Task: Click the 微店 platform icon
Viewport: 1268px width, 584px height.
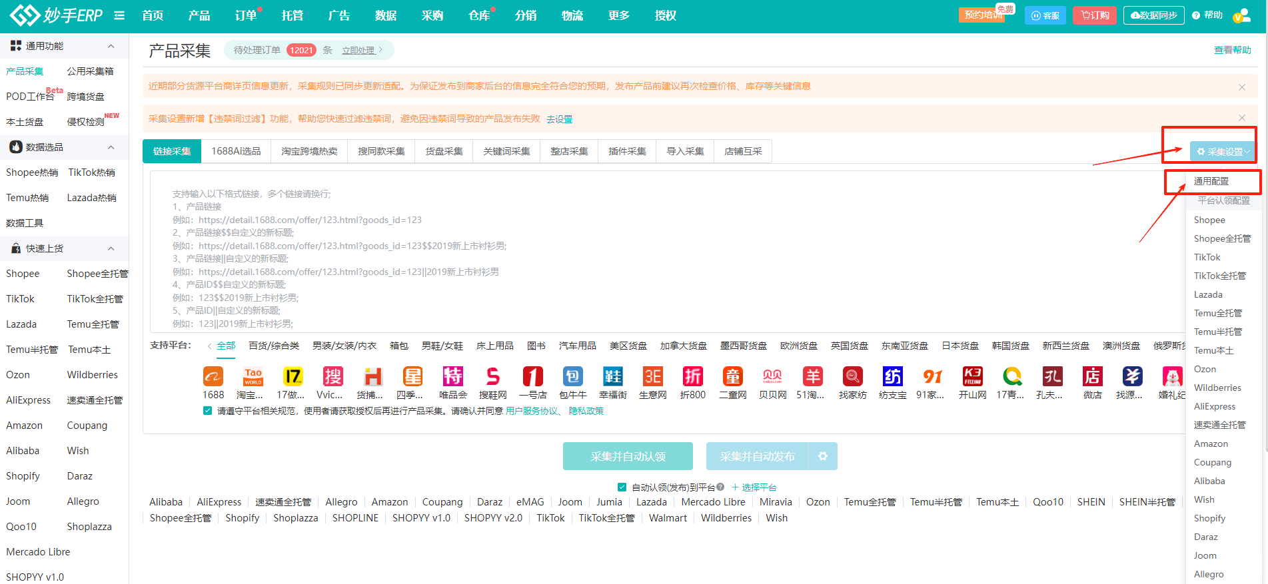Action: pos(1092,377)
